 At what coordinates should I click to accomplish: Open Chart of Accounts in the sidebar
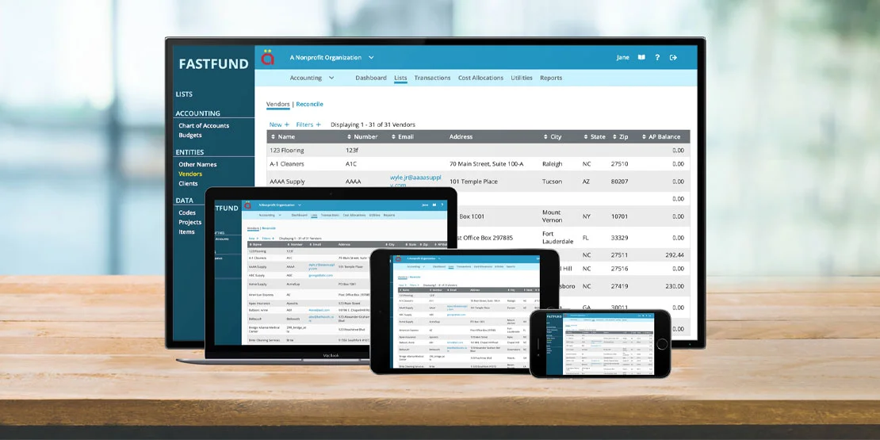click(x=204, y=126)
